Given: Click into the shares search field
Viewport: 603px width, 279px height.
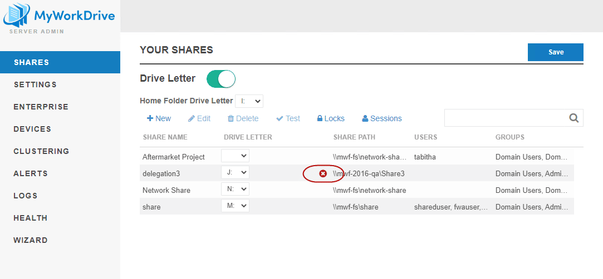Looking at the screenshot, I should tap(505, 118).
